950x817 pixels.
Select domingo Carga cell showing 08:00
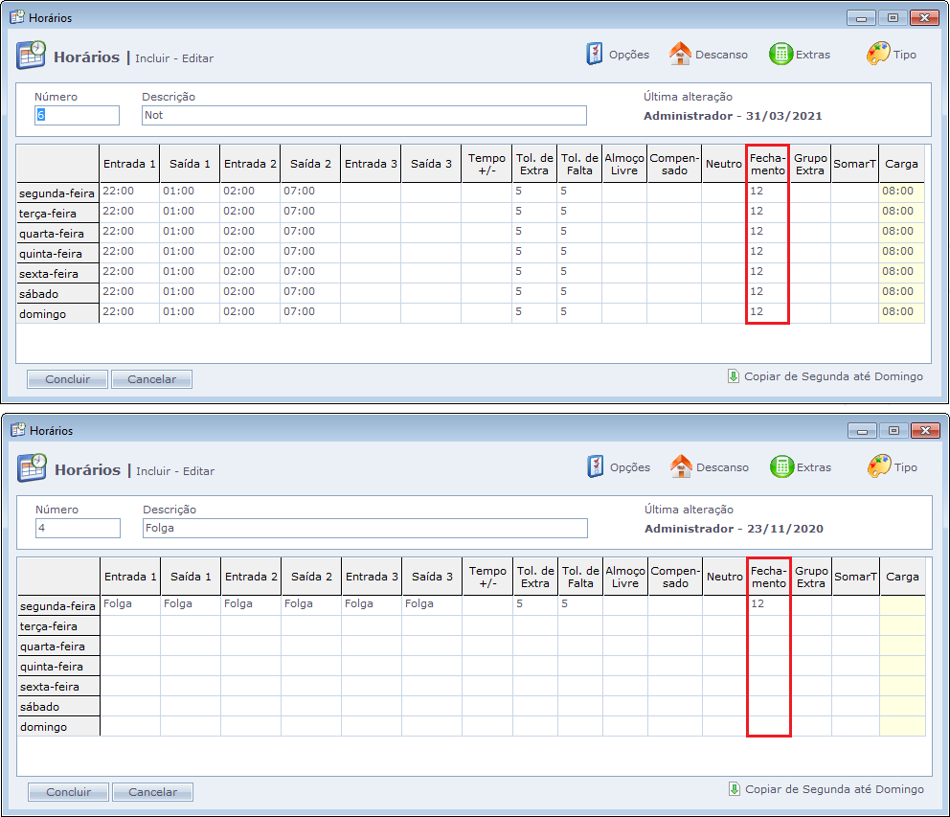901,312
